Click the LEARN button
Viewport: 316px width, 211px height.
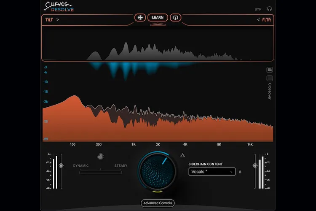tap(158, 18)
